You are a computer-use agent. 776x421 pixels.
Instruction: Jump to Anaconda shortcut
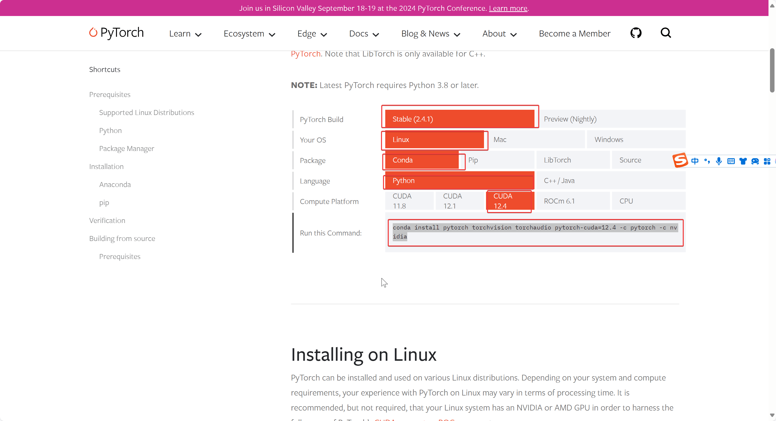[115, 184]
